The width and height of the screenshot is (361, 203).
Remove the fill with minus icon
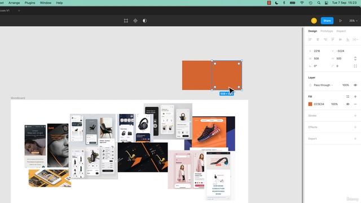(x=355, y=104)
